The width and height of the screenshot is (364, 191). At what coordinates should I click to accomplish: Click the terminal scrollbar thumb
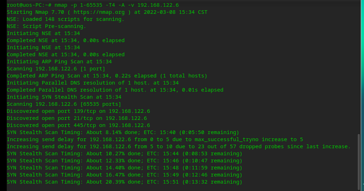point(359,162)
